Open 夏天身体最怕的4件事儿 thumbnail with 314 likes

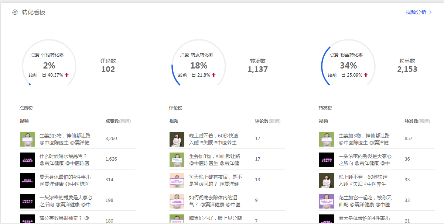click(27, 181)
